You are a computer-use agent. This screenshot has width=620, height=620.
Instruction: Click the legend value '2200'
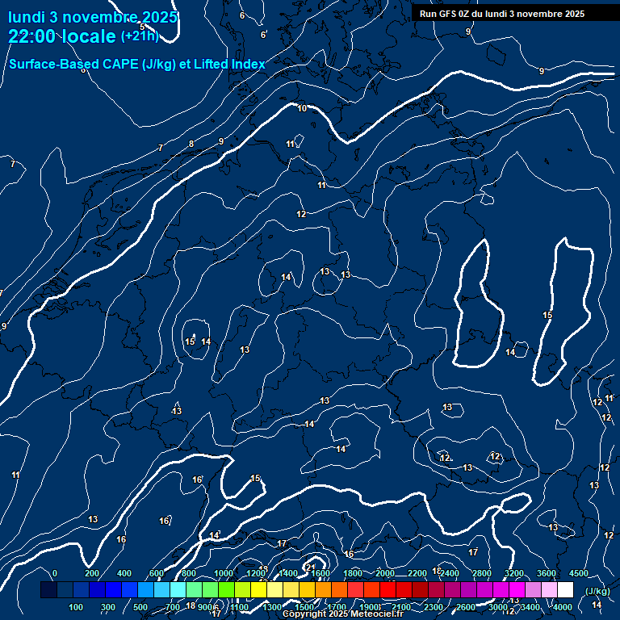[x=417, y=573]
